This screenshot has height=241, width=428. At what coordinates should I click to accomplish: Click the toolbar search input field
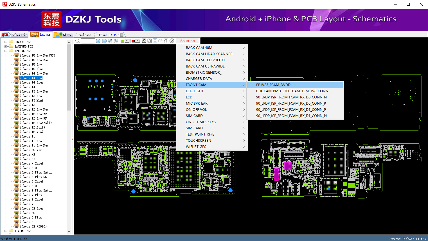pyautogui.click(x=88, y=41)
